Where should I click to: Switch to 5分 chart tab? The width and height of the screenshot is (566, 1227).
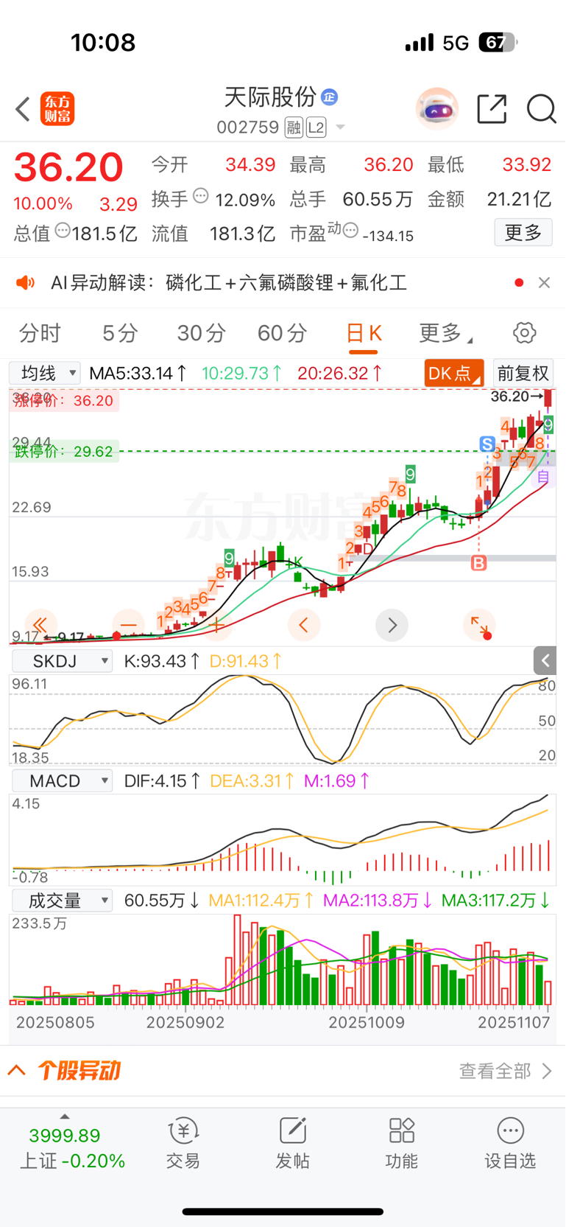pyautogui.click(x=120, y=333)
